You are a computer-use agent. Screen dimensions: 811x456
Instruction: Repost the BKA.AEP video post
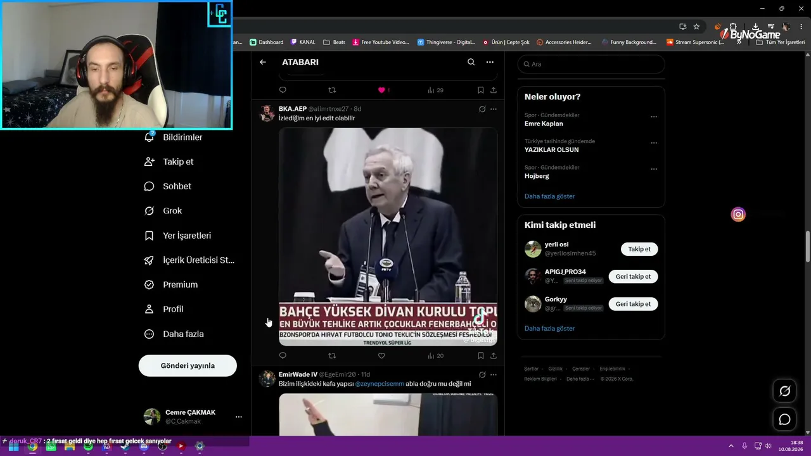332,356
